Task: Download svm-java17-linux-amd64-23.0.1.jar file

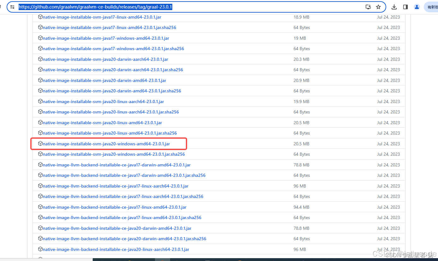Action: [x=102, y=17]
